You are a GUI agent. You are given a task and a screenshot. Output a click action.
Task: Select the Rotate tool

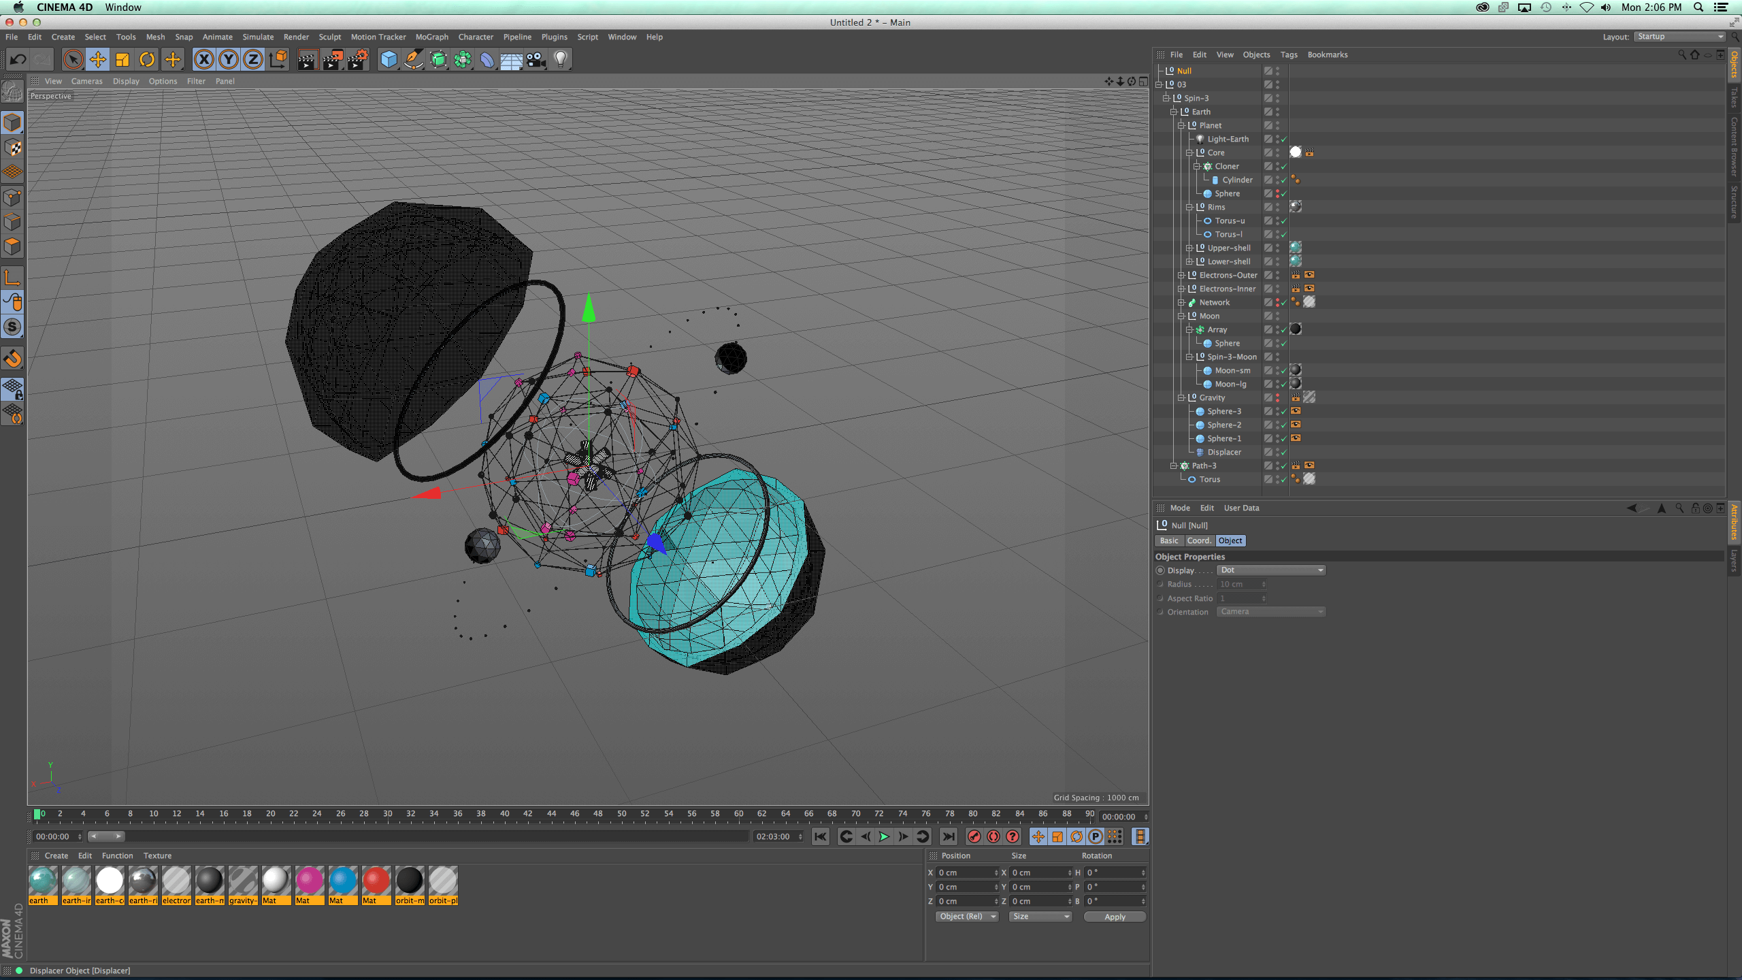pyautogui.click(x=147, y=60)
